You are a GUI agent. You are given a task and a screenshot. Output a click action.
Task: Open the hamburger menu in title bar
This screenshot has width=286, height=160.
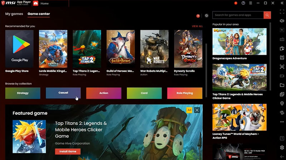click(x=251, y=3)
